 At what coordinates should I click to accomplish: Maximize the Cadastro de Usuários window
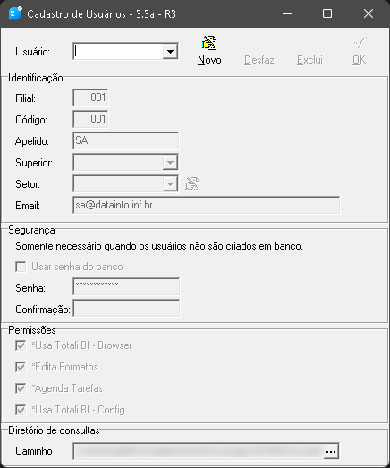(x=327, y=13)
